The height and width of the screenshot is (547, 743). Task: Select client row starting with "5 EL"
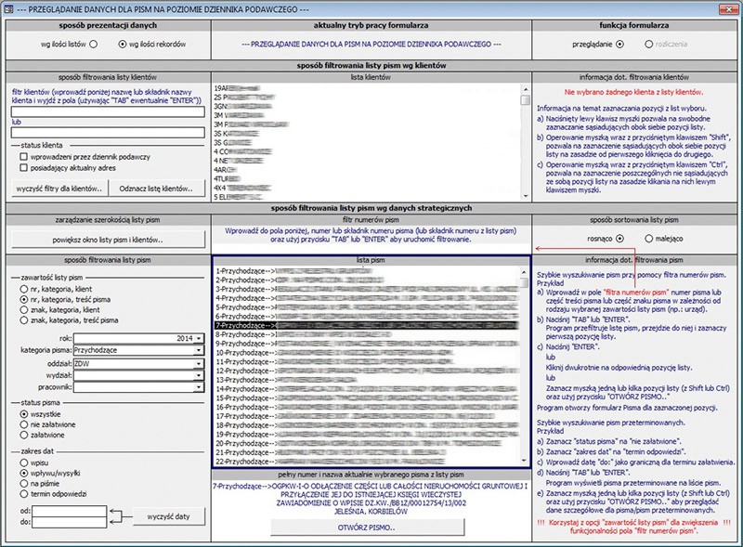[x=366, y=197]
